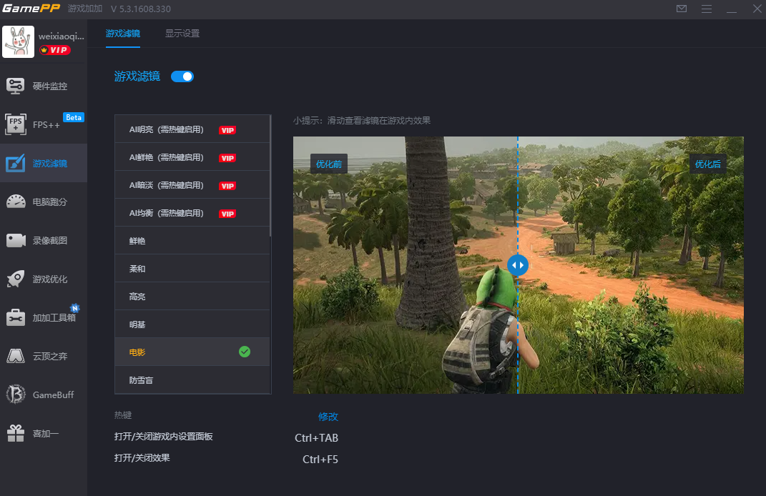
Task: Click the Ctrl+F5 hotkey value
Action: pyautogui.click(x=320, y=460)
